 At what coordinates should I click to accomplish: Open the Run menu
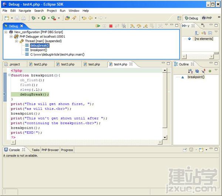pos(63,11)
